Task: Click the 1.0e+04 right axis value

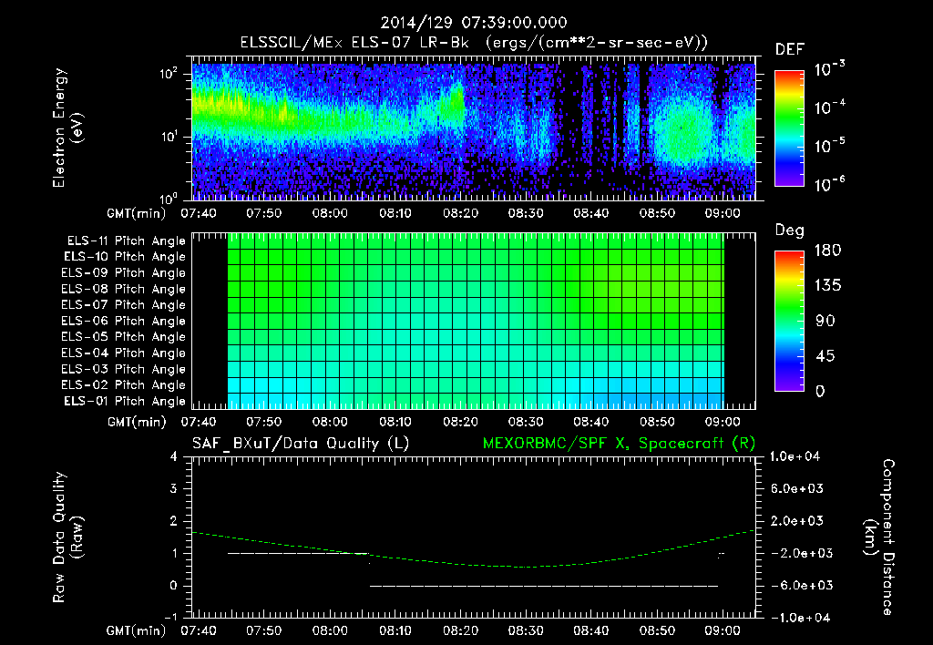Action: pos(795,456)
